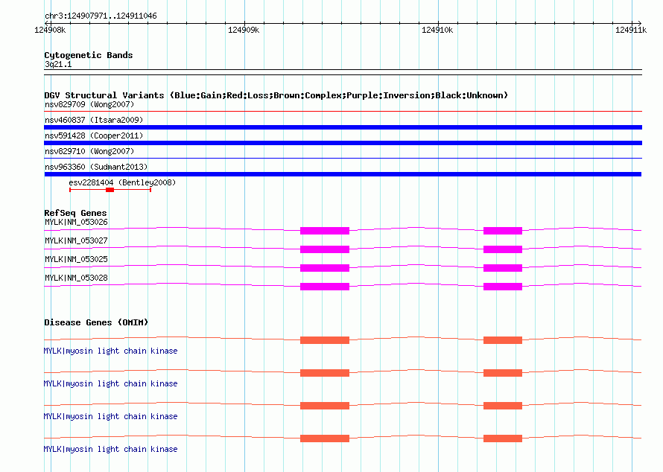Click the ruler's right-pointing arrowhead
Viewport: 663px width, 472px height.
(x=639, y=23)
